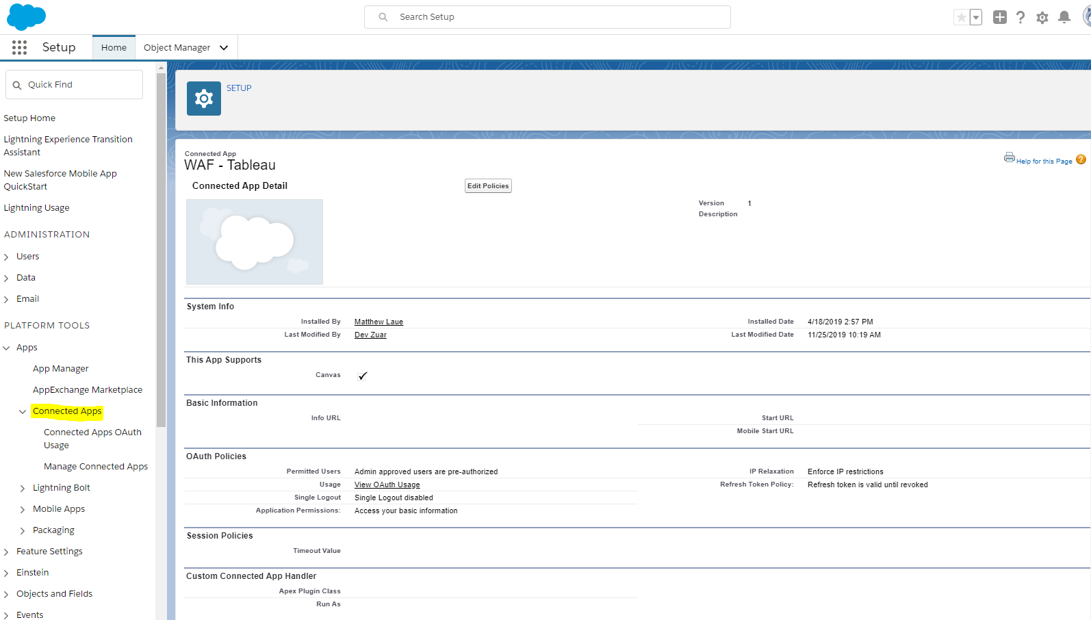The height and width of the screenshot is (620, 1091).
Task: Click the printer icon for printable view
Action: (x=1010, y=157)
